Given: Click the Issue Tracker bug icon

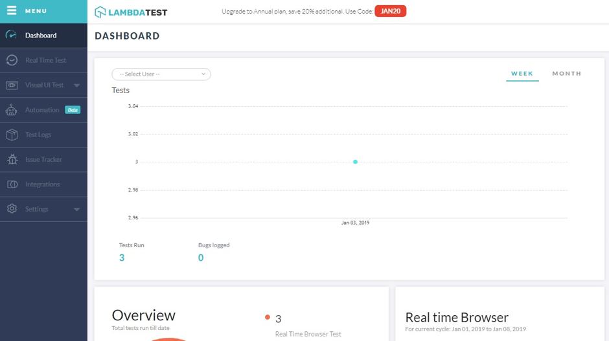Looking at the screenshot, I should point(12,159).
